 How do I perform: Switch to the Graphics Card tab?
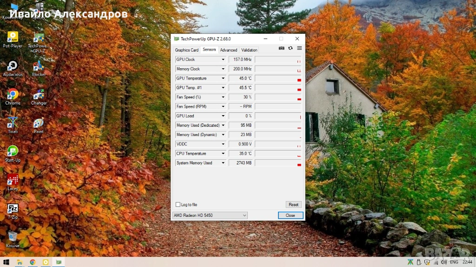coord(186,50)
